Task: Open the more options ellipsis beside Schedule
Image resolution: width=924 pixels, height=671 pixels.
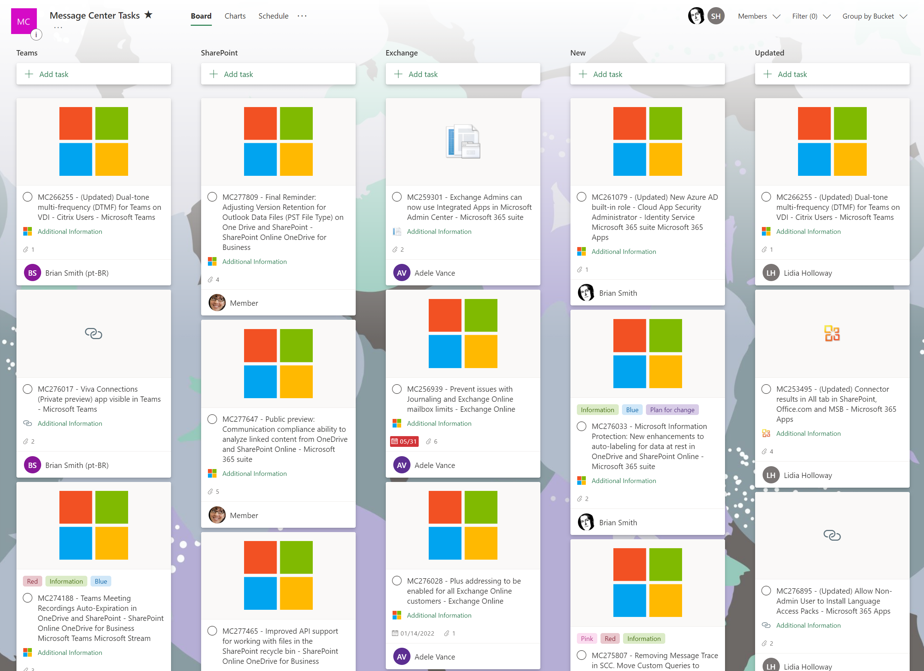Action: [302, 16]
